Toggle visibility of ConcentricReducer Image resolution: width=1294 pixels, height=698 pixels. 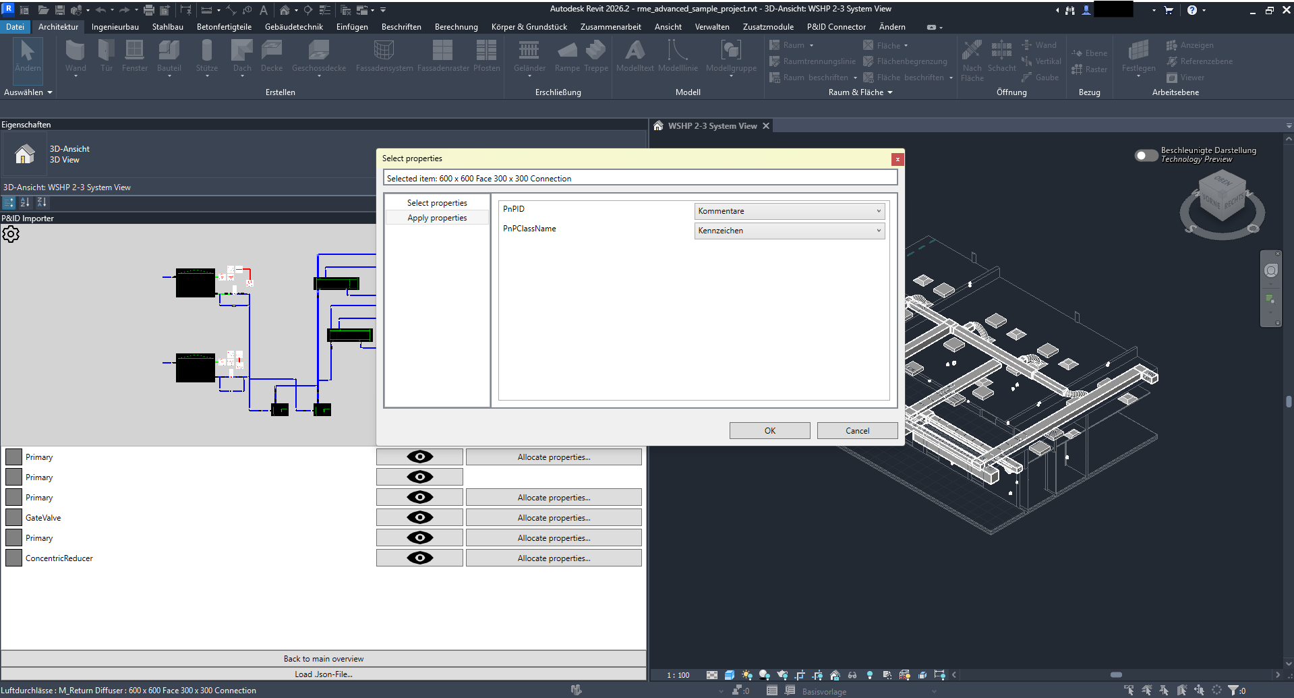419,557
